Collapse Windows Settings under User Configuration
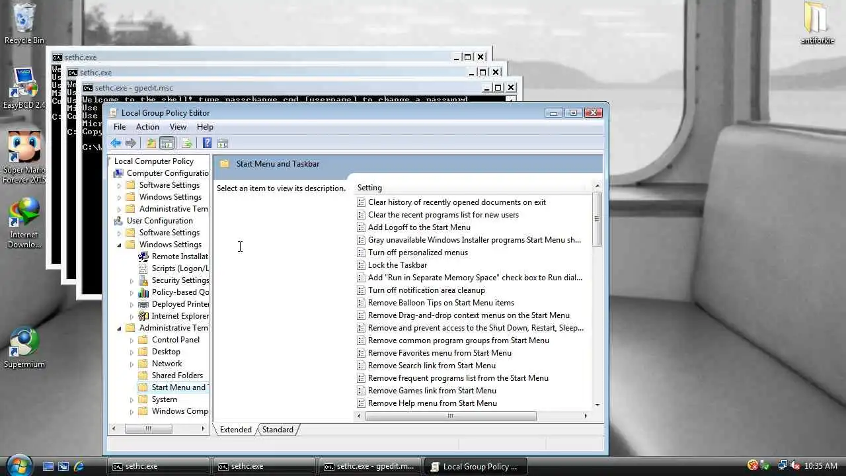 119,245
